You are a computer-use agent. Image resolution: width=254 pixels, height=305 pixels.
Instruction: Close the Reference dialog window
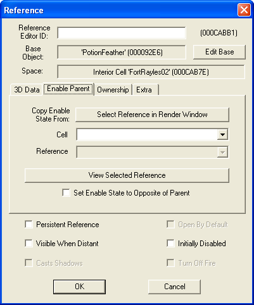click(244, 10)
